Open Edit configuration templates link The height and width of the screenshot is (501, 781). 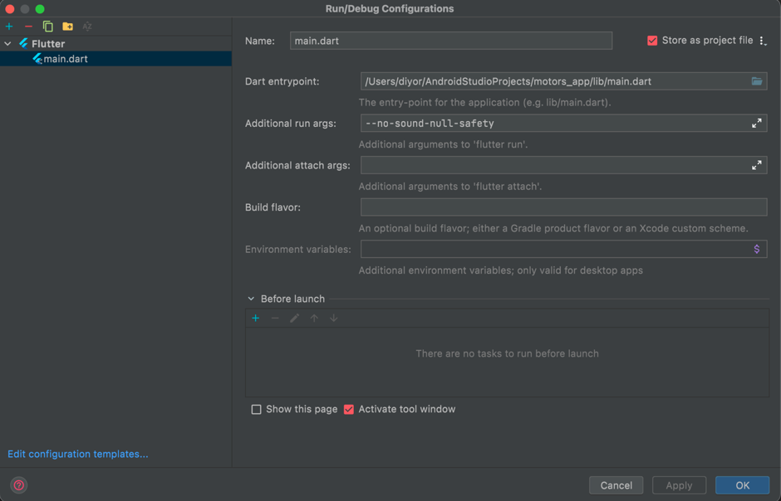(x=77, y=455)
